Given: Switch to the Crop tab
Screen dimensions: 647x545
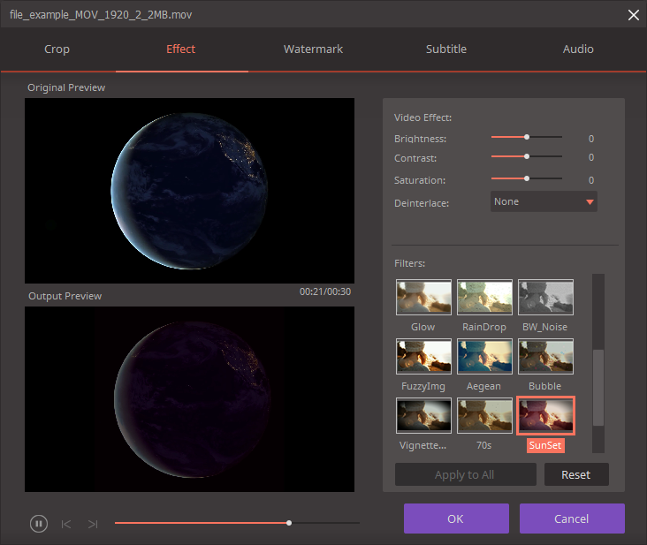Looking at the screenshot, I should (57, 49).
